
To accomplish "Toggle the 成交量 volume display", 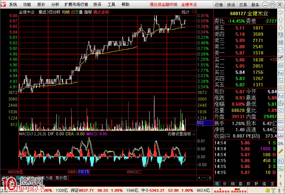I will [x=77, y=12].
